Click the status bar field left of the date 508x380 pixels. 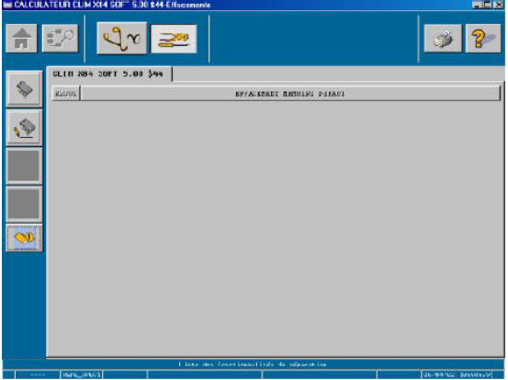(x=399, y=374)
